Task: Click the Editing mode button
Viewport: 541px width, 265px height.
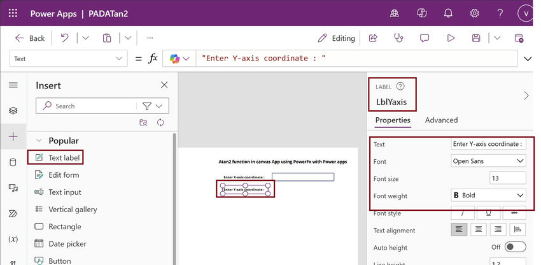Action: click(337, 38)
